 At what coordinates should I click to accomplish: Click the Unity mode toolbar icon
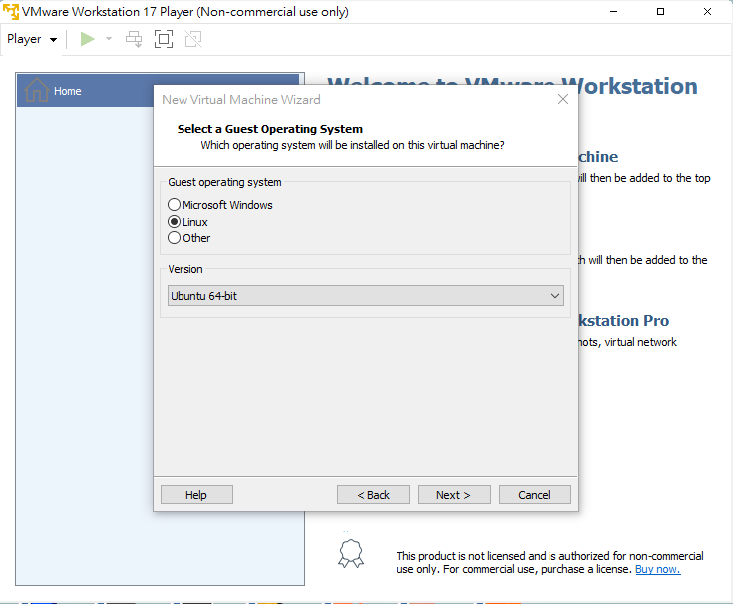[x=193, y=39]
